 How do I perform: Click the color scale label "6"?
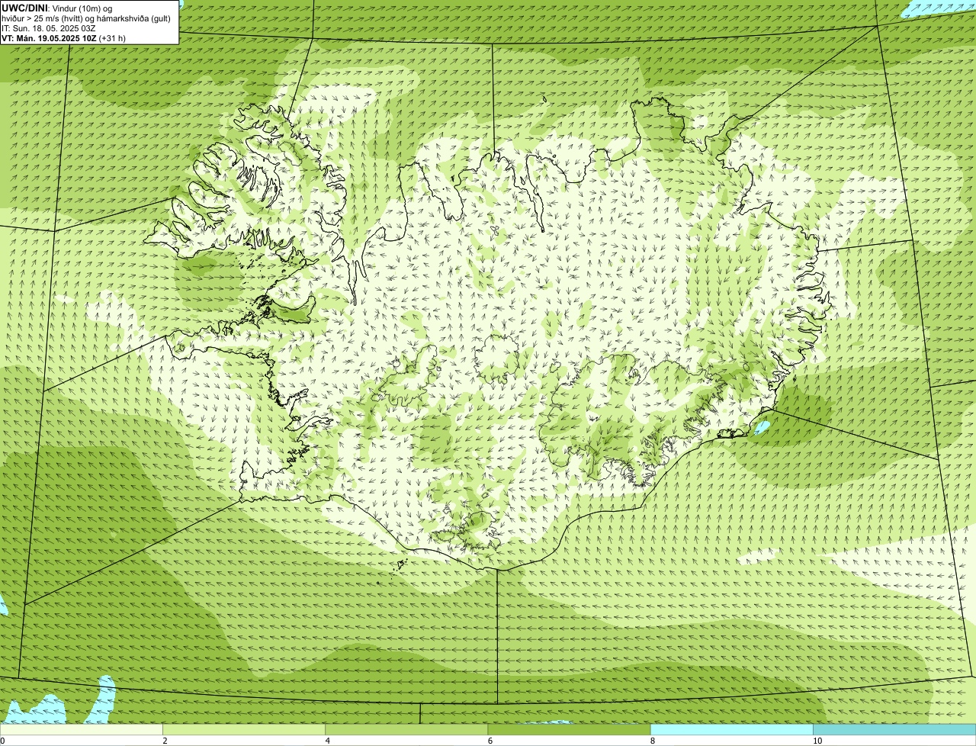(490, 741)
